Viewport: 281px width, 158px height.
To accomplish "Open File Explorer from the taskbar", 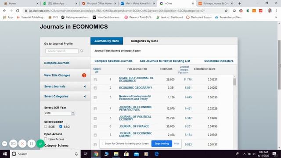I will [x=116, y=154].
